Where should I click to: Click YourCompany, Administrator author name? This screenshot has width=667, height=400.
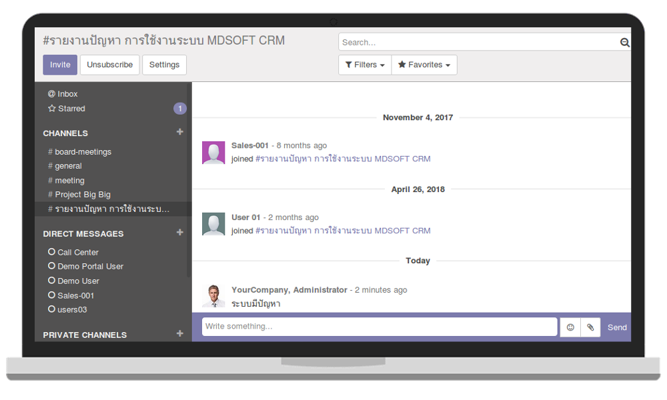[x=289, y=289]
